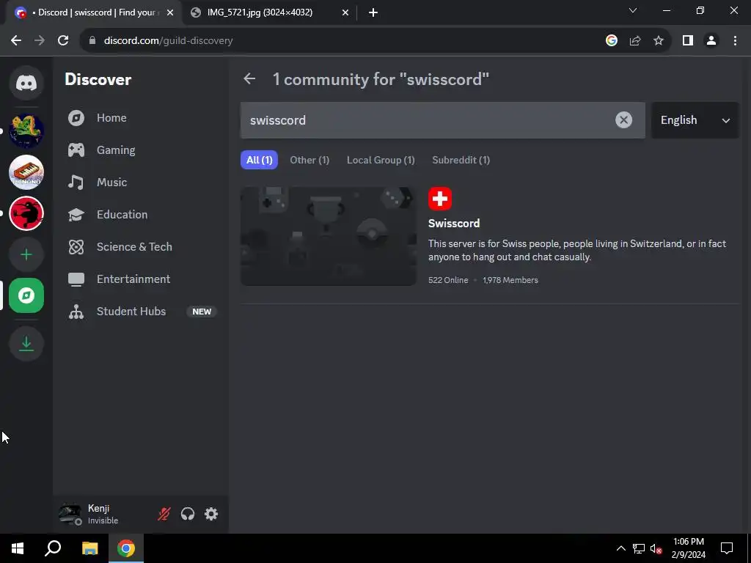Go to Discover Home category

pyautogui.click(x=140, y=118)
